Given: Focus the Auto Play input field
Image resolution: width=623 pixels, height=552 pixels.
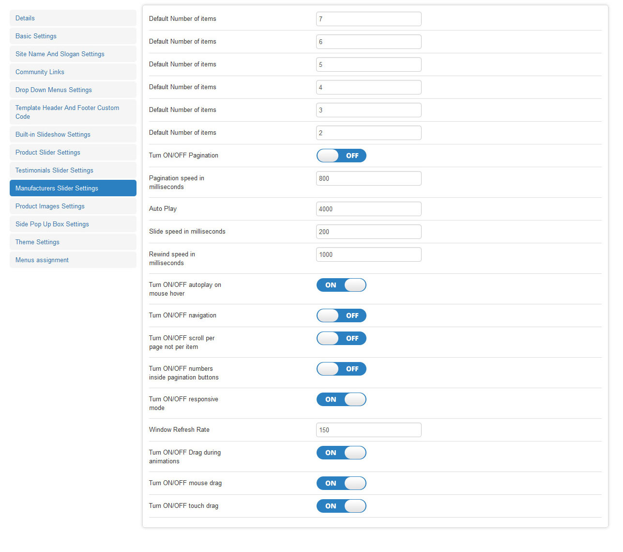Looking at the screenshot, I should (369, 209).
